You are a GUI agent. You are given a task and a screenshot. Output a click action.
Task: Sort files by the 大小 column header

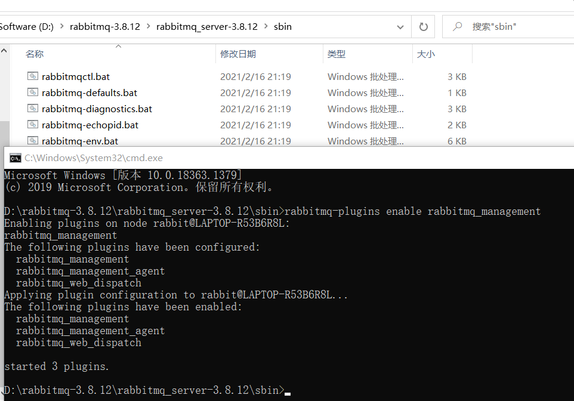pyautogui.click(x=425, y=54)
